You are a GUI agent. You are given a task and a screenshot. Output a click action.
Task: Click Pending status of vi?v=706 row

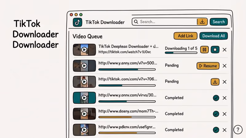(x=172, y=82)
